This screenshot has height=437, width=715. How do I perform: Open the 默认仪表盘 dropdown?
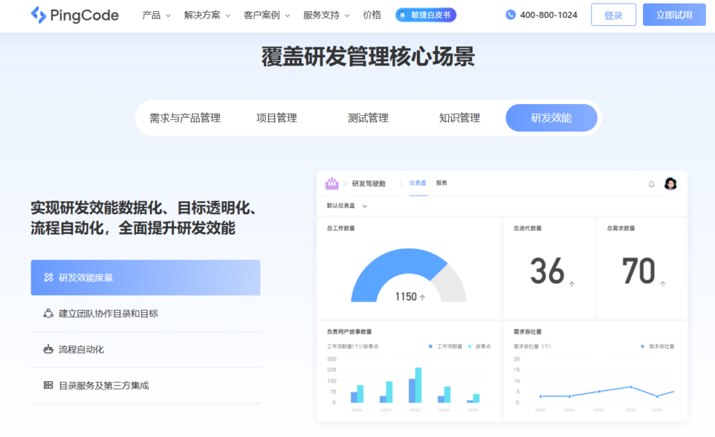346,206
